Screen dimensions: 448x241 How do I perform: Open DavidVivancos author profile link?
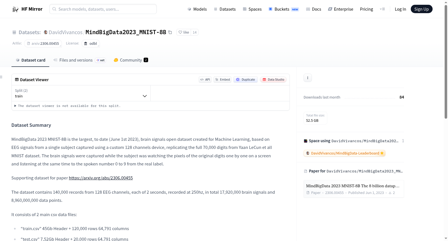(x=66, y=32)
